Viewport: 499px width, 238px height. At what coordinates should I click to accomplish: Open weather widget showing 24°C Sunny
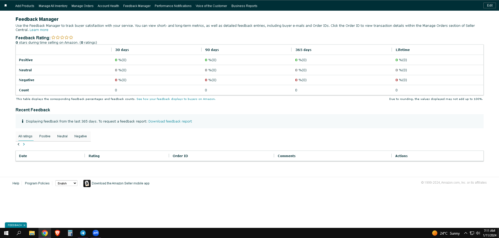click(446, 233)
